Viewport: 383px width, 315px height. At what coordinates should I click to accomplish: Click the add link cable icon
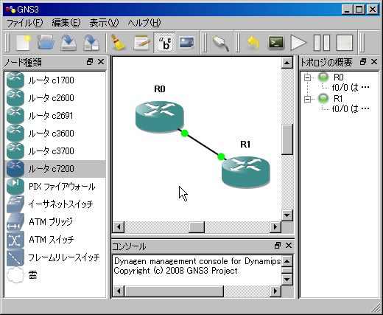[221, 43]
